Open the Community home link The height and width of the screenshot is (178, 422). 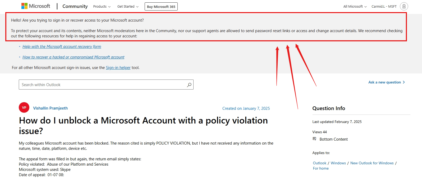coord(75,6)
